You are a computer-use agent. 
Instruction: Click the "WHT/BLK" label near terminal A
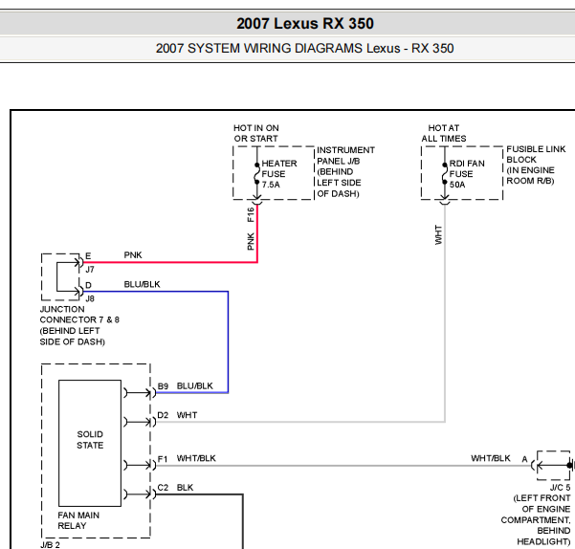pyautogui.click(x=491, y=458)
